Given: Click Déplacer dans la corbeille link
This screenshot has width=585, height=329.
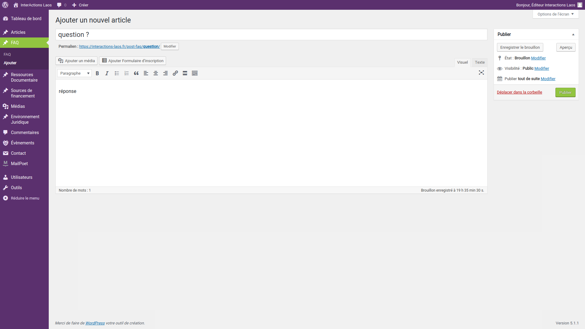Looking at the screenshot, I should point(519,92).
